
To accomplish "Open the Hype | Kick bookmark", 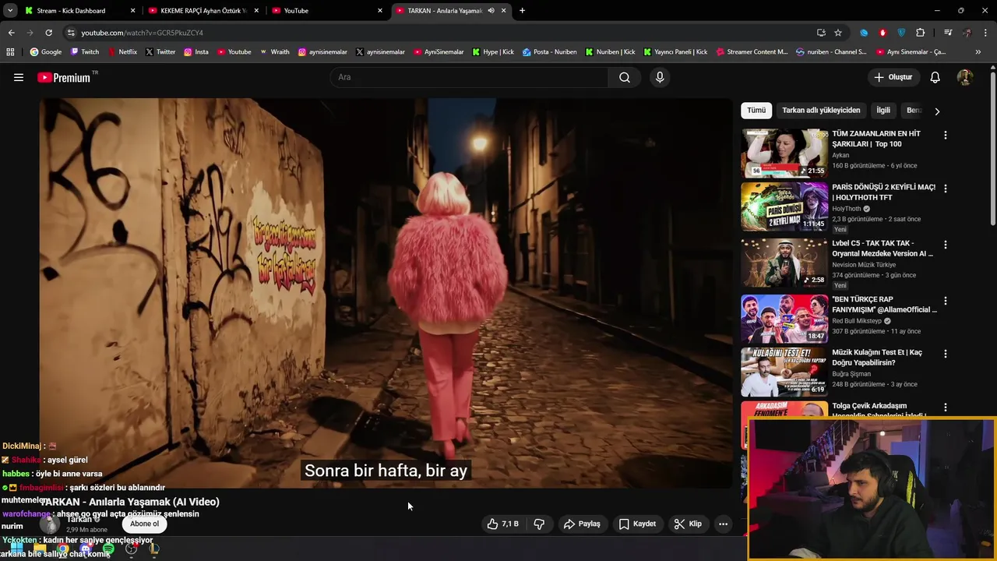I will tap(492, 52).
